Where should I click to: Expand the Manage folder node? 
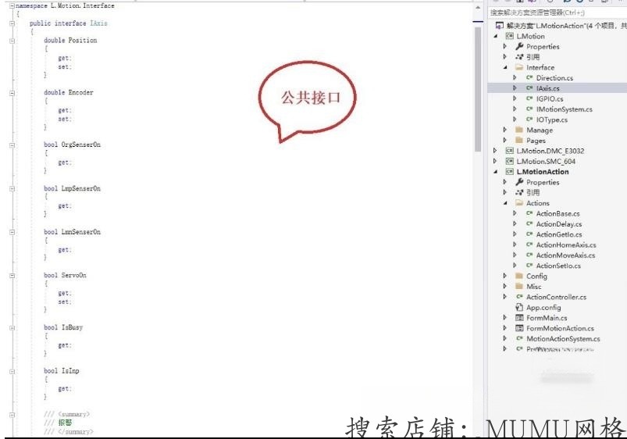click(505, 130)
